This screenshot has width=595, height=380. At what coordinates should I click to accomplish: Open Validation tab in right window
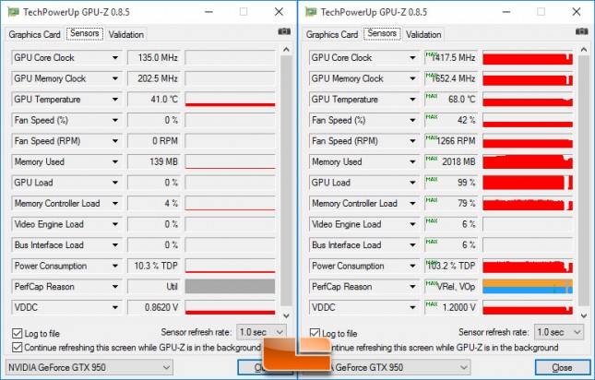(423, 34)
